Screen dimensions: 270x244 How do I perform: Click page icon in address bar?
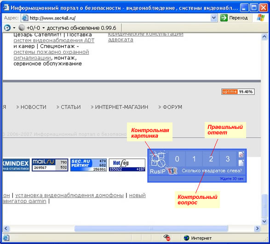coord(25,18)
